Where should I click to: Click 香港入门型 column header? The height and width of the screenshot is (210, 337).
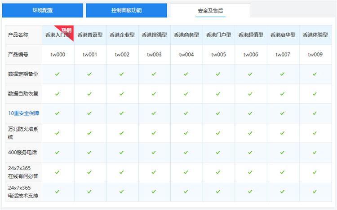[x=57, y=35]
